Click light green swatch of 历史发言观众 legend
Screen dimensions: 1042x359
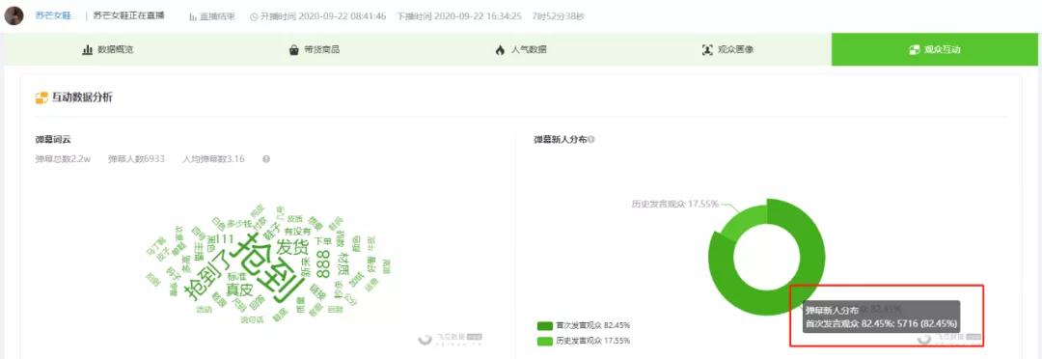point(544,341)
